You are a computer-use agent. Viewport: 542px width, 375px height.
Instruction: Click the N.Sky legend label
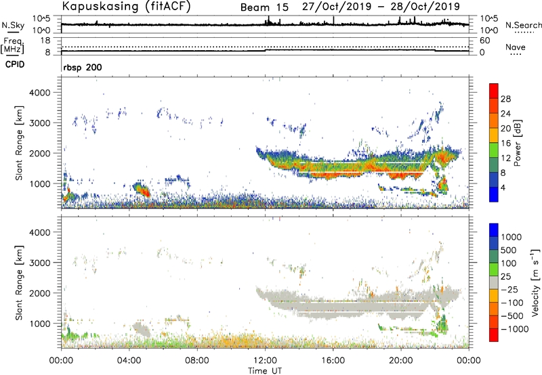(13, 25)
